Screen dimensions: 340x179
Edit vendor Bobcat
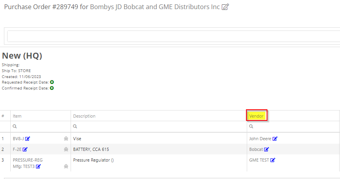tap(267, 149)
